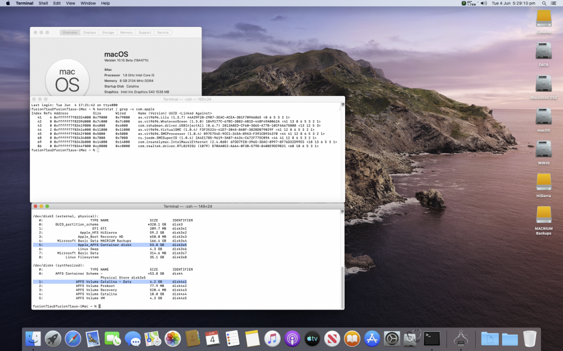Open Notes in the Dock

pyautogui.click(x=252, y=339)
